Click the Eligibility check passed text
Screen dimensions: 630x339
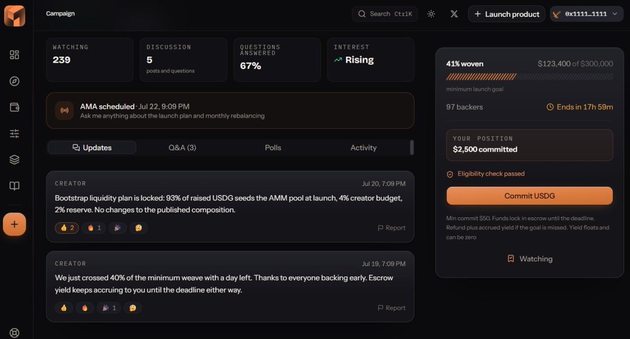coord(491,174)
